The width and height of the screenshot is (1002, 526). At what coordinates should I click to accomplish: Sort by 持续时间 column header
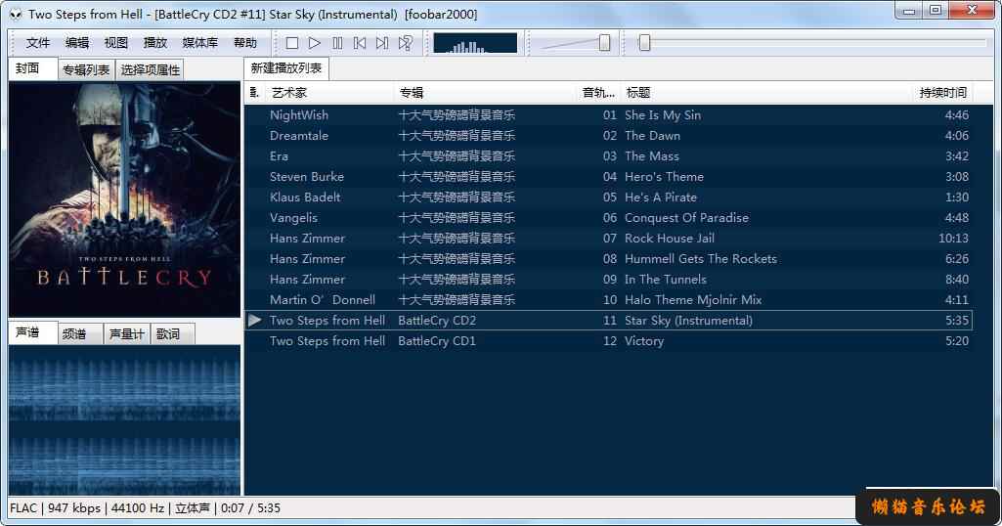(942, 93)
